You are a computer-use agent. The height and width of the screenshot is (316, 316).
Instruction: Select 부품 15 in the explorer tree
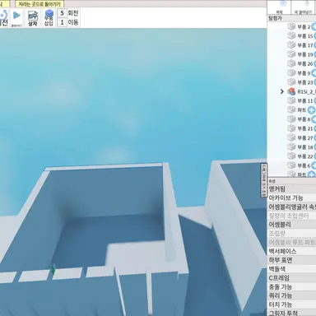pyautogui.click(x=305, y=36)
